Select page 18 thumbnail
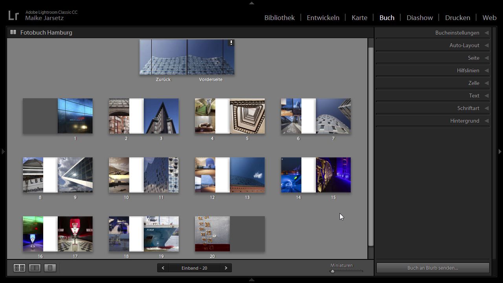This screenshot has width=503, height=283. 126,234
